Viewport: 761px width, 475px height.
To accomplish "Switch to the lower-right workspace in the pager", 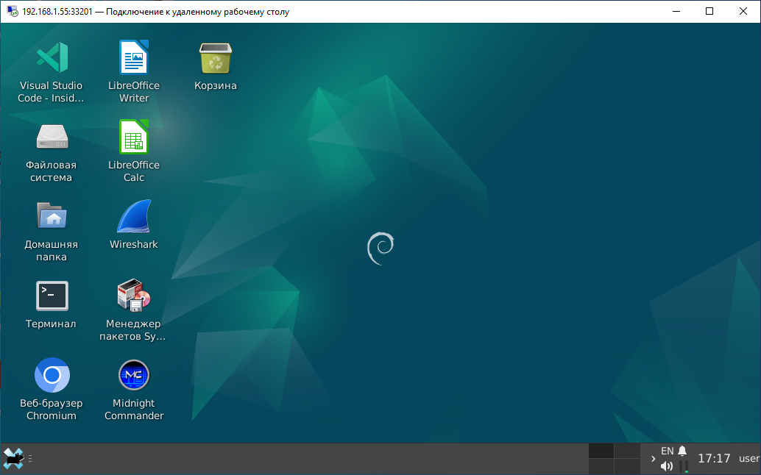I will (628, 466).
